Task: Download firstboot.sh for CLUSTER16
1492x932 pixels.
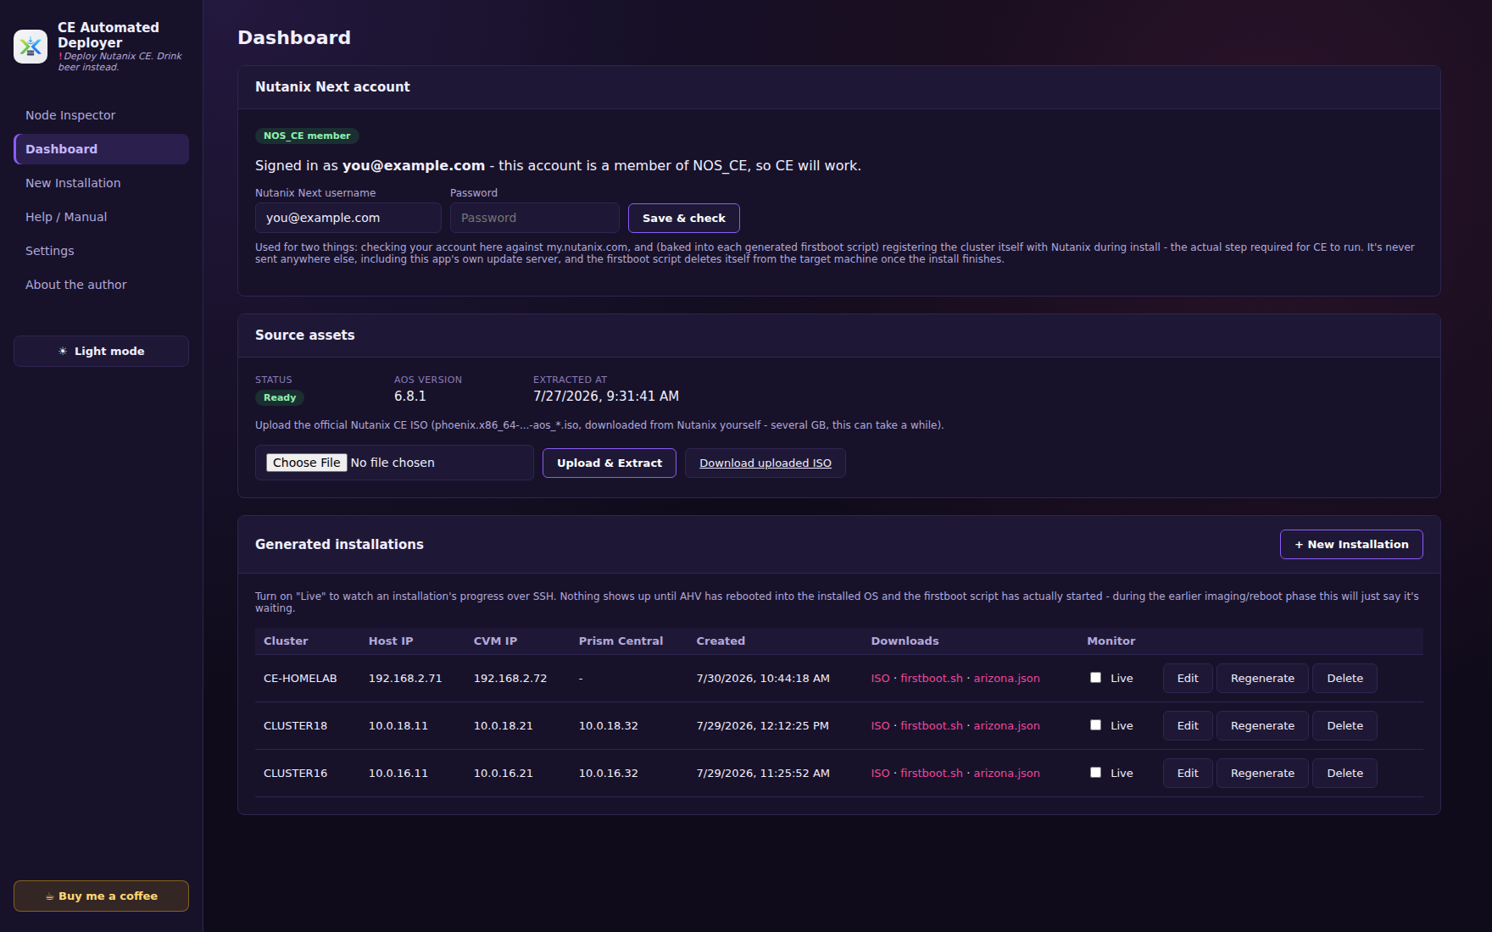Action: tap(932, 773)
